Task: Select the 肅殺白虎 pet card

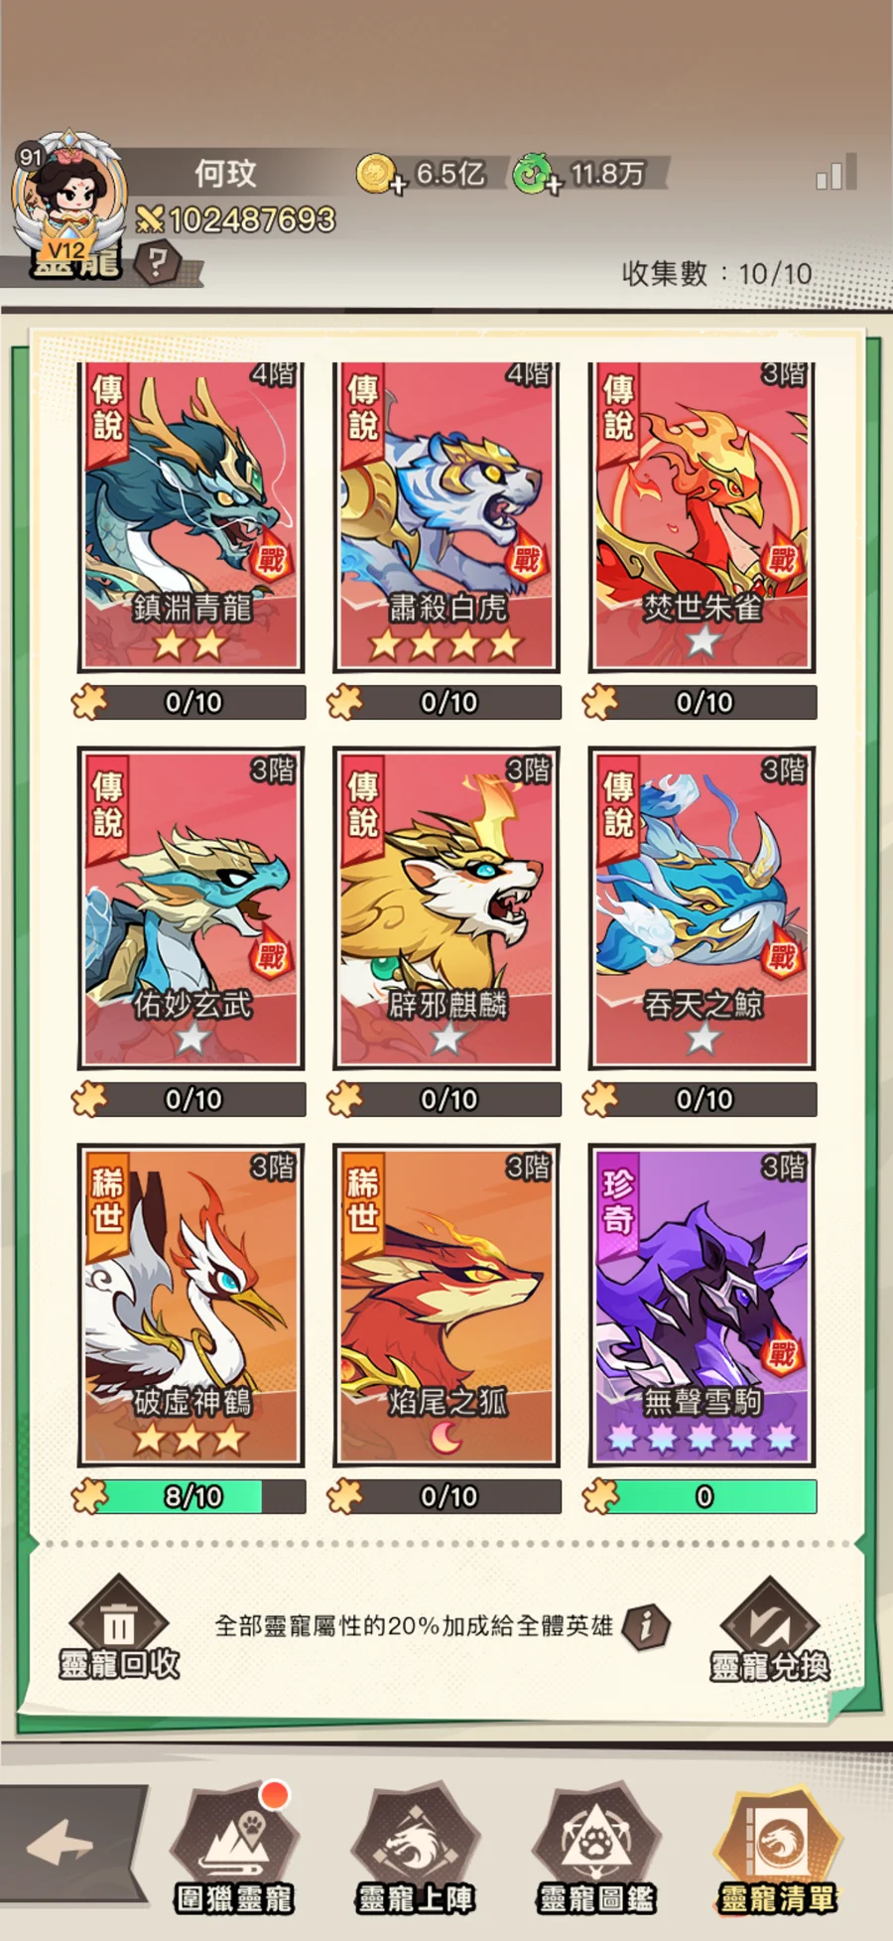Action: pyautogui.click(x=446, y=516)
